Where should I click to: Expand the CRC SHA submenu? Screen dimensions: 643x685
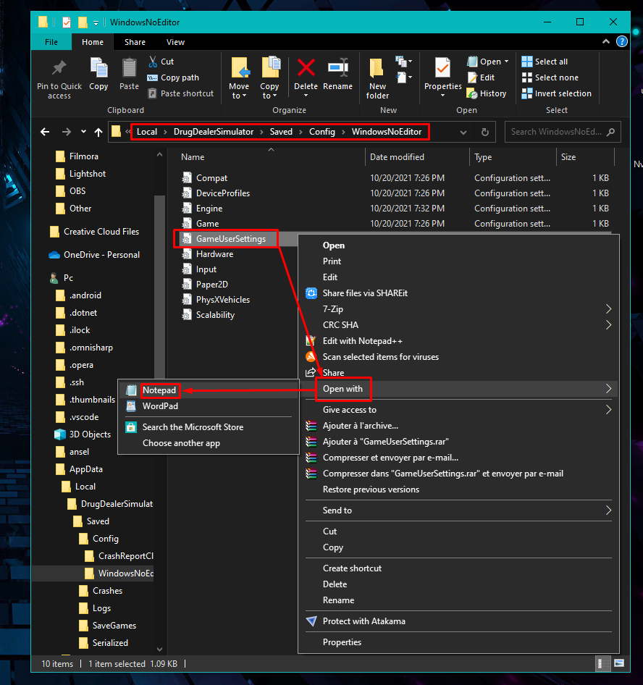click(x=608, y=325)
